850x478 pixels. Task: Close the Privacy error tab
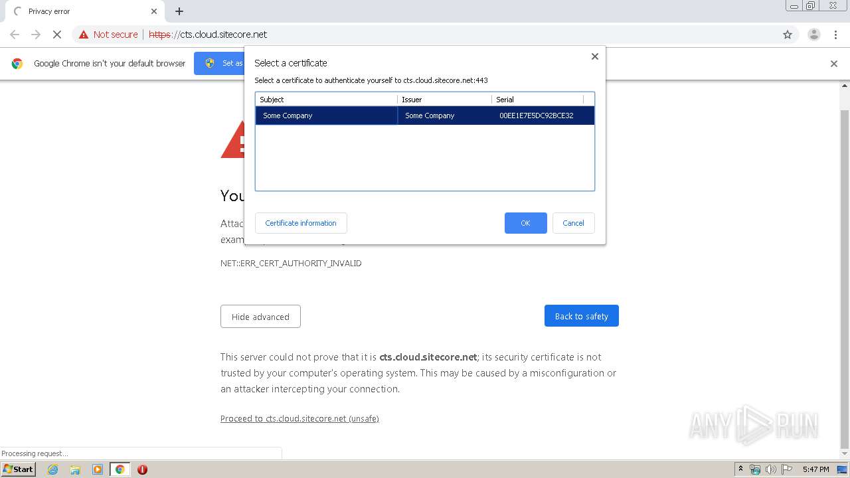(154, 11)
